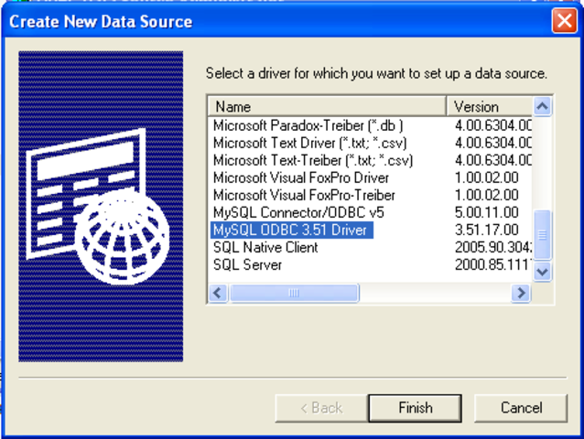Close the Create New Data Source dialog
584x439 pixels.
564,20
